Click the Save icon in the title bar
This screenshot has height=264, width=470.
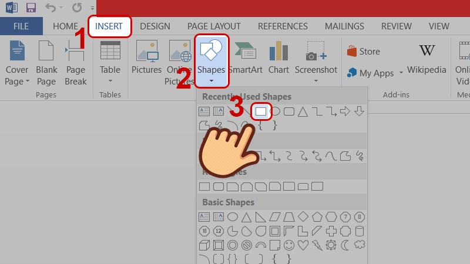coord(31,8)
